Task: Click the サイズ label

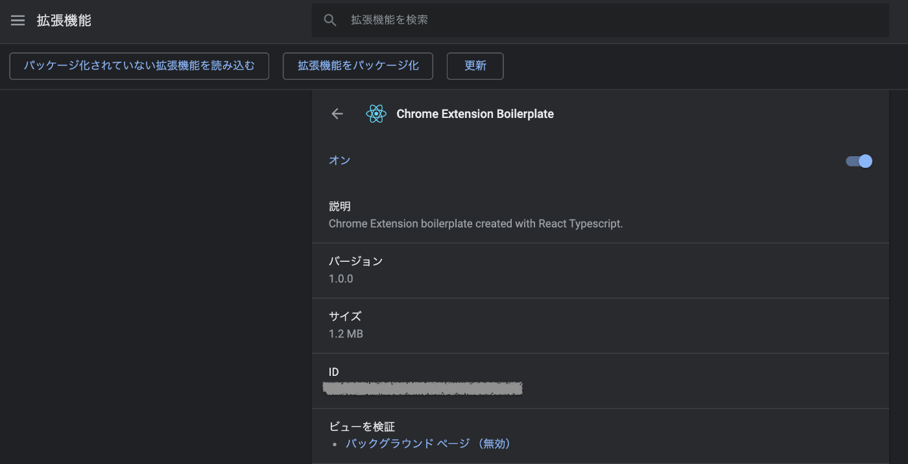Action: tap(345, 317)
